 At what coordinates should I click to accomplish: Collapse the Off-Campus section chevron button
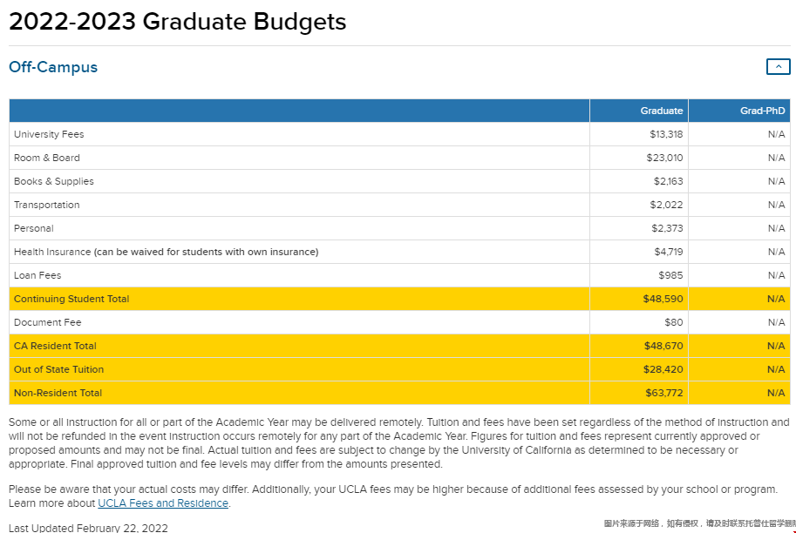coord(778,67)
